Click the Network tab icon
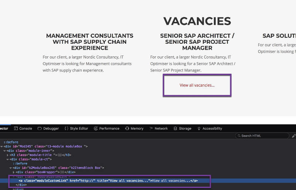 pyautogui.click(x=151, y=129)
